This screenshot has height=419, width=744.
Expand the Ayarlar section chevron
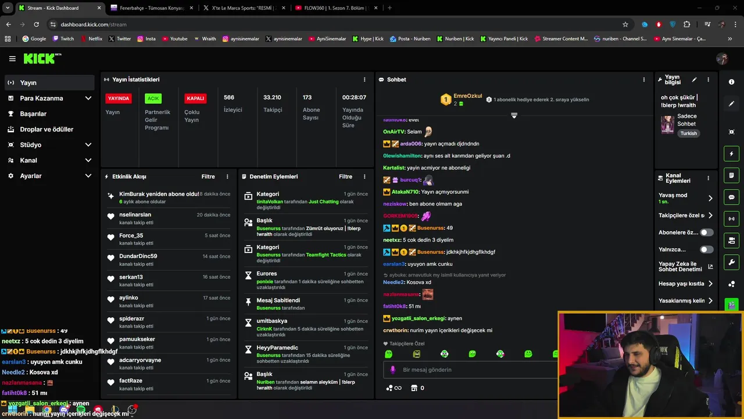[x=88, y=176]
